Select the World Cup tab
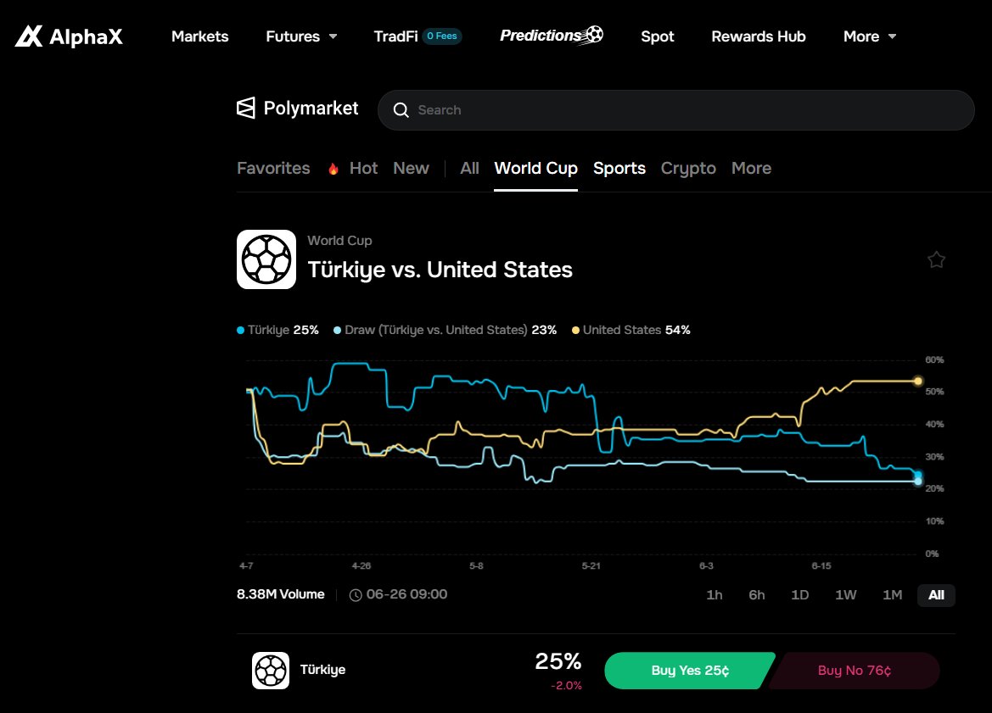The width and height of the screenshot is (992, 713). [x=535, y=168]
